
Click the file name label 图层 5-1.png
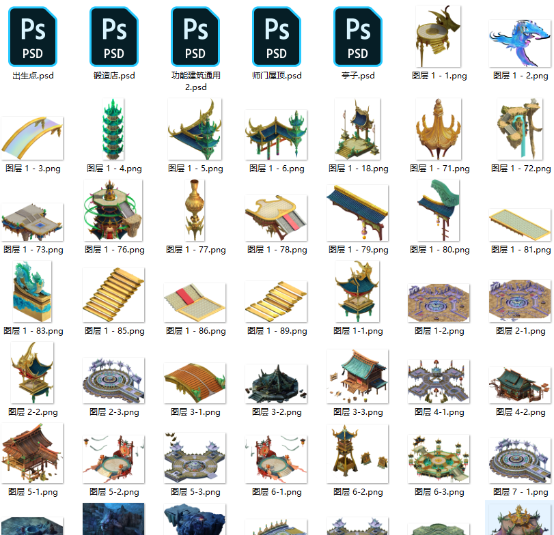click(33, 491)
